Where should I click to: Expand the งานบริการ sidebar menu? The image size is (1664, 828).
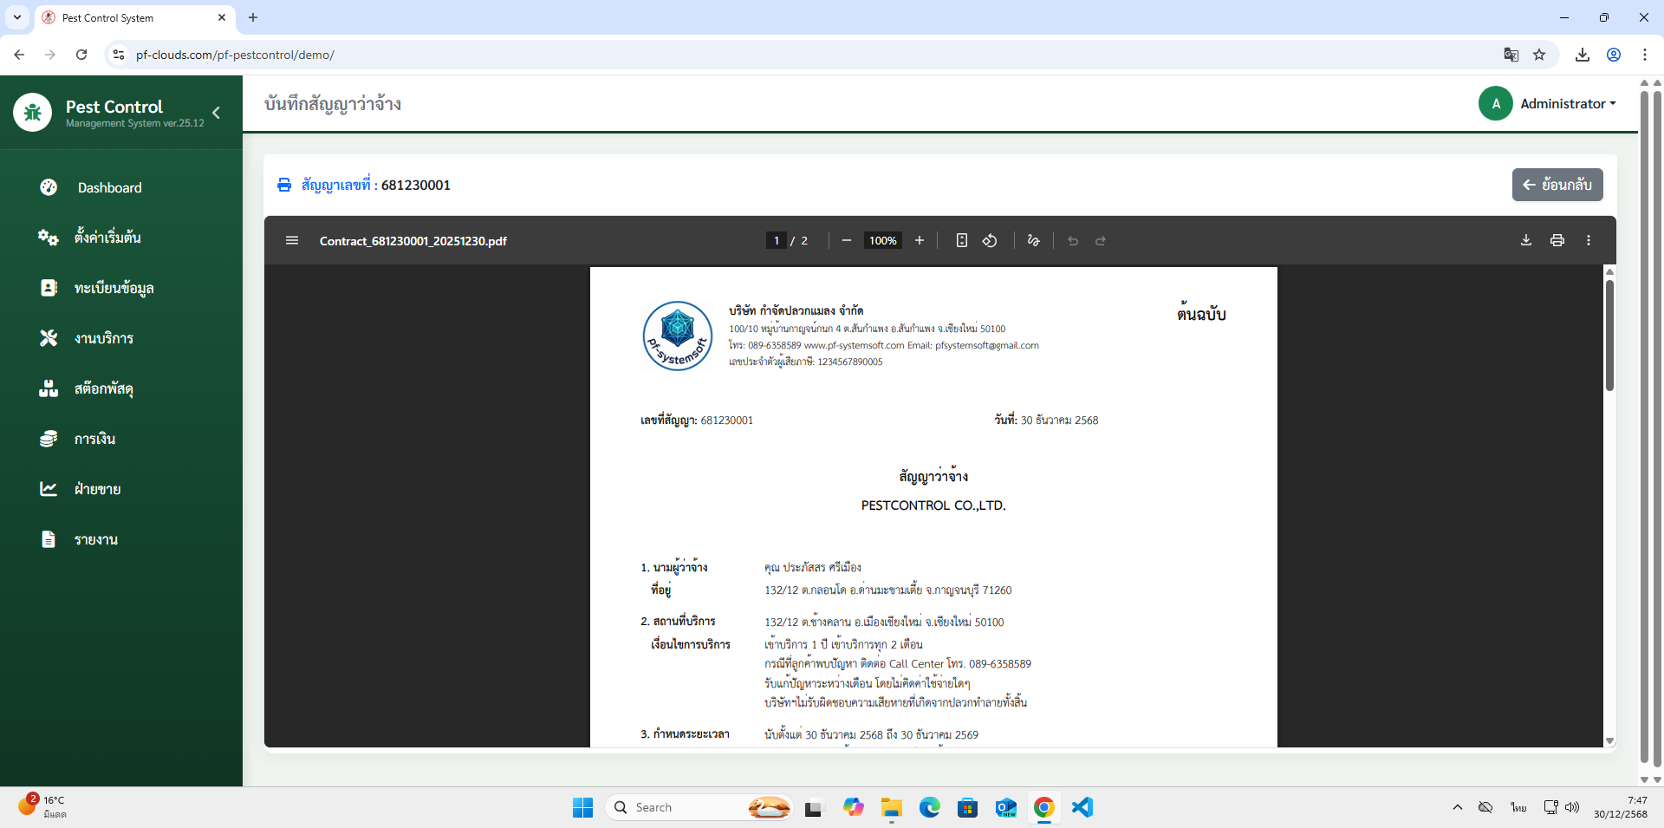pyautogui.click(x=104, y=338)
